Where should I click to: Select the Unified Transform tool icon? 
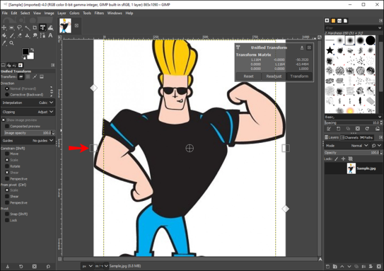[x=43, y=28]
